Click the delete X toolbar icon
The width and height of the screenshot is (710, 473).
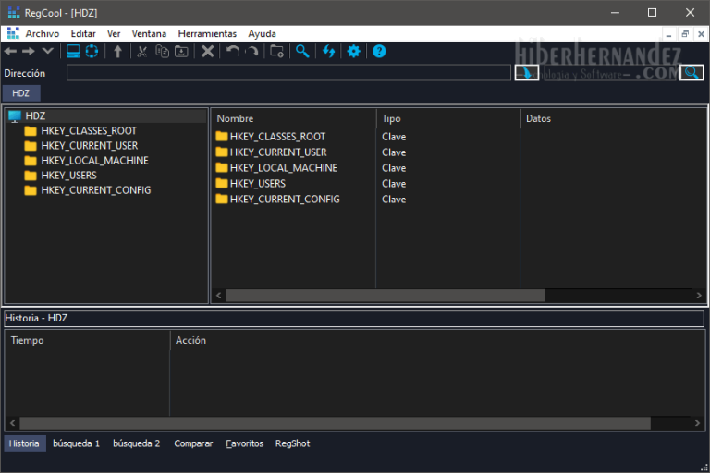coord(208,51)
